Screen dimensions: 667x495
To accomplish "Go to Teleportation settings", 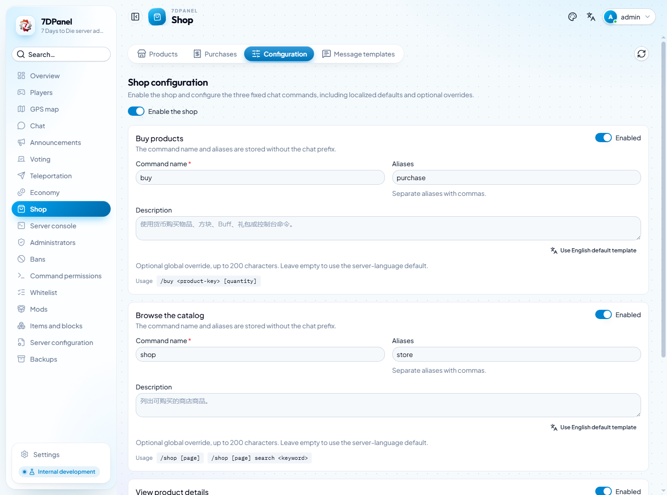I will click(61, 176).
